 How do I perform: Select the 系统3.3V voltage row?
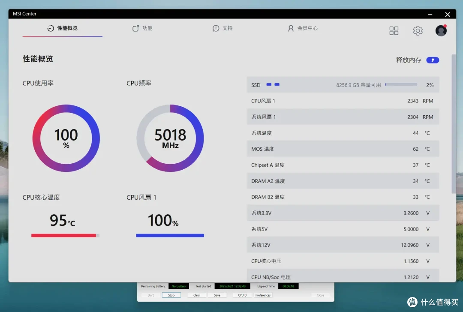coord(343,213)
